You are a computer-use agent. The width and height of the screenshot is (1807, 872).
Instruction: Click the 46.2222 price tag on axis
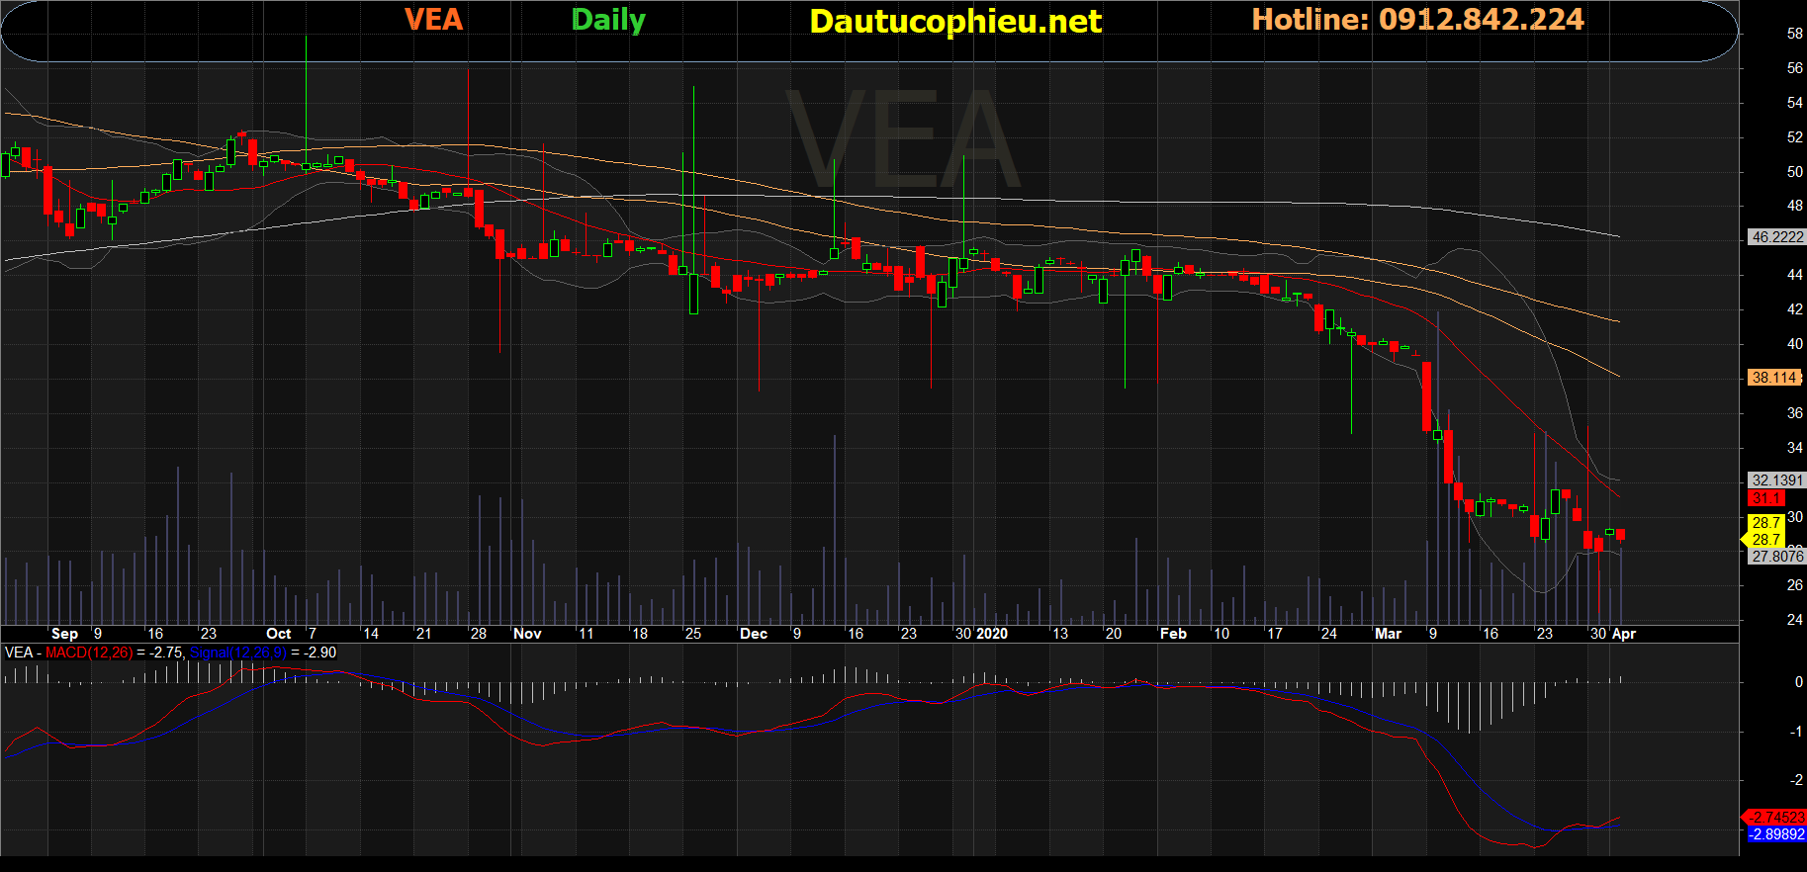tap(1776, 237)
